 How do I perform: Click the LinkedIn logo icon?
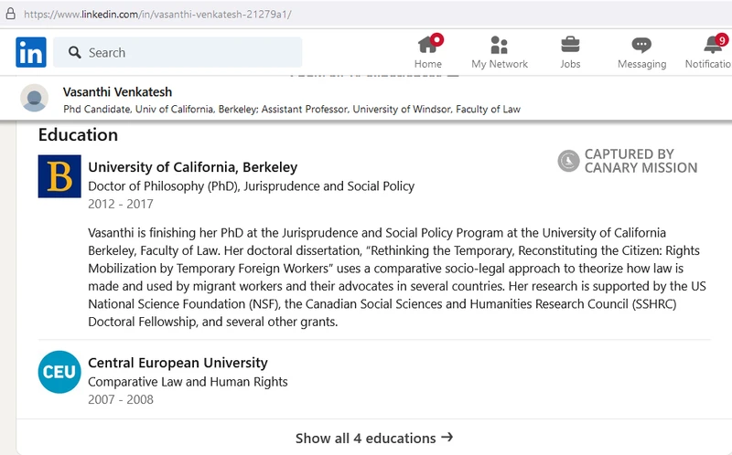pos(31,52)
